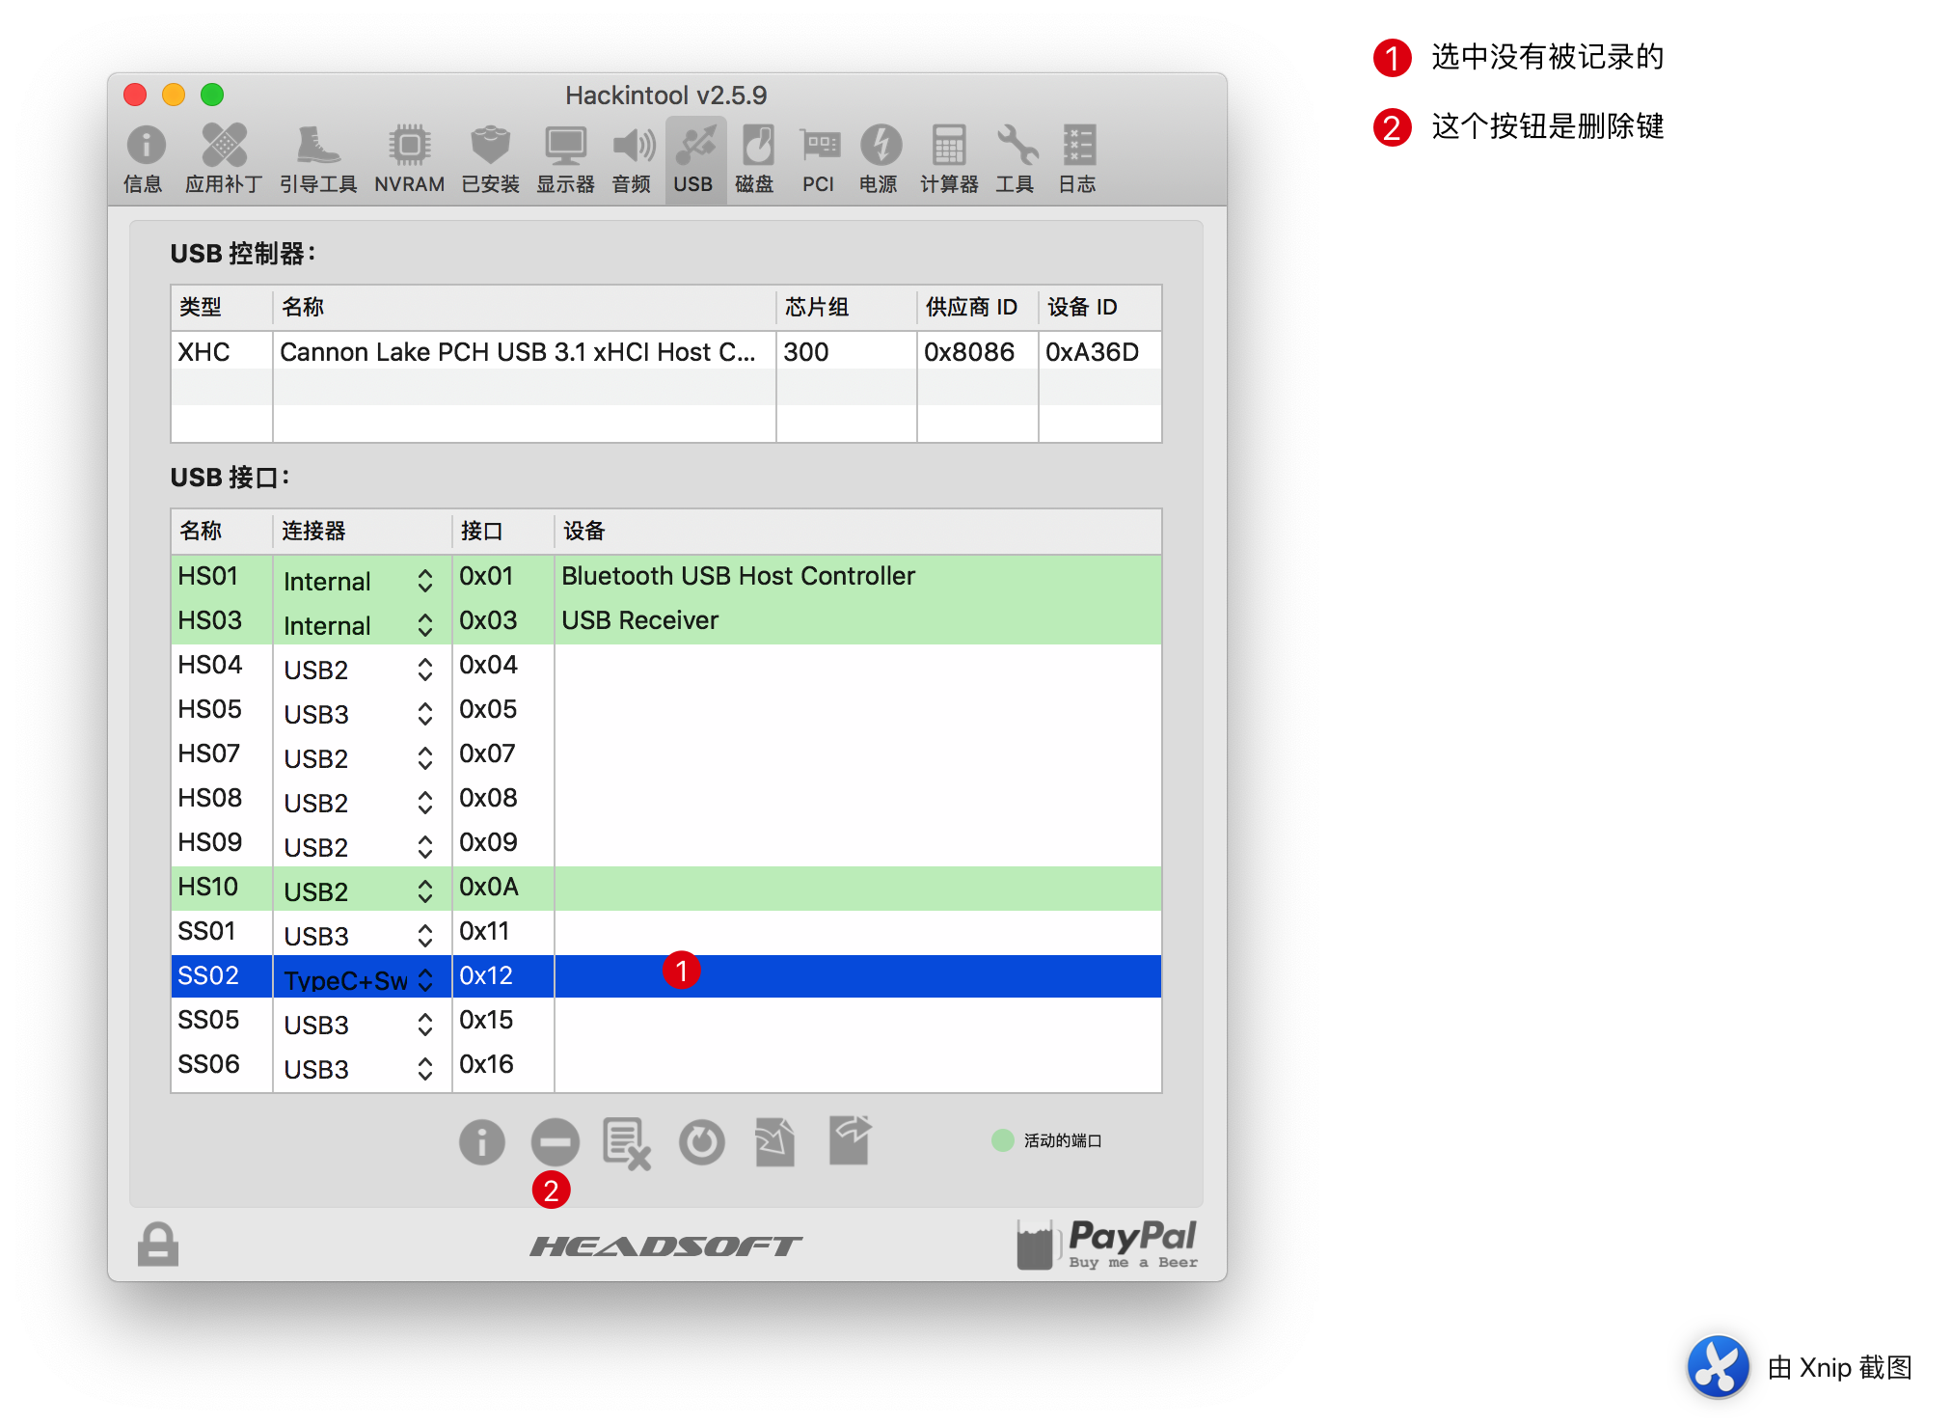Image resolution: width=1952 pixels, height=1424 pixels.
Task: Open connector dropdown for HS09
Action: [359, 847]
